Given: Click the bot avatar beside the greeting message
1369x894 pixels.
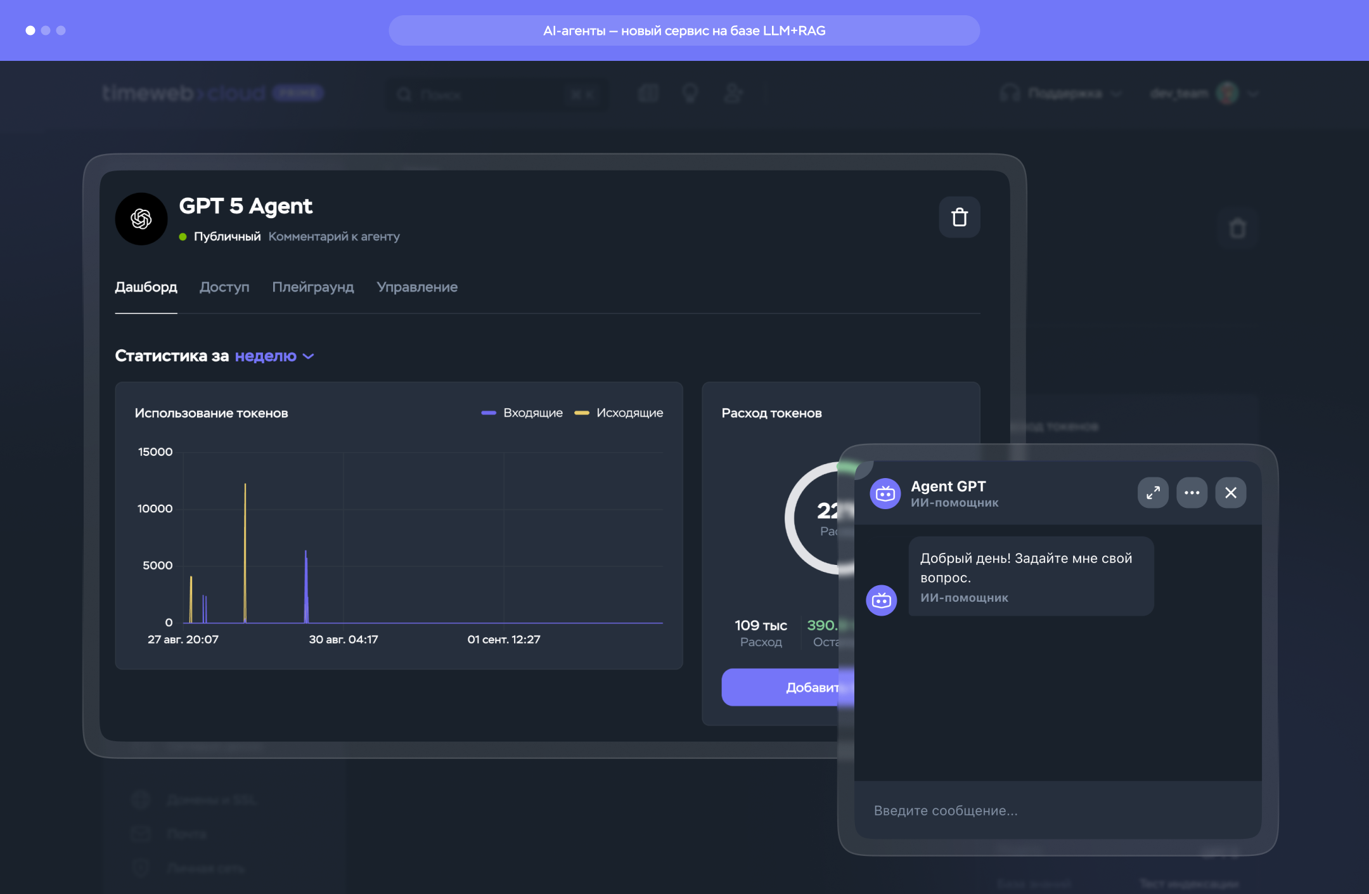Looking at the screenshot, I should [882, 600].
